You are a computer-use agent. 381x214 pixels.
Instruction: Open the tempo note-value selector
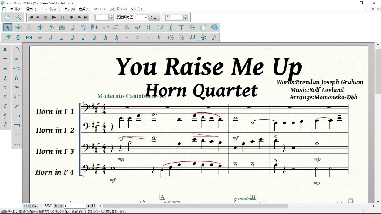click(154, 17)
